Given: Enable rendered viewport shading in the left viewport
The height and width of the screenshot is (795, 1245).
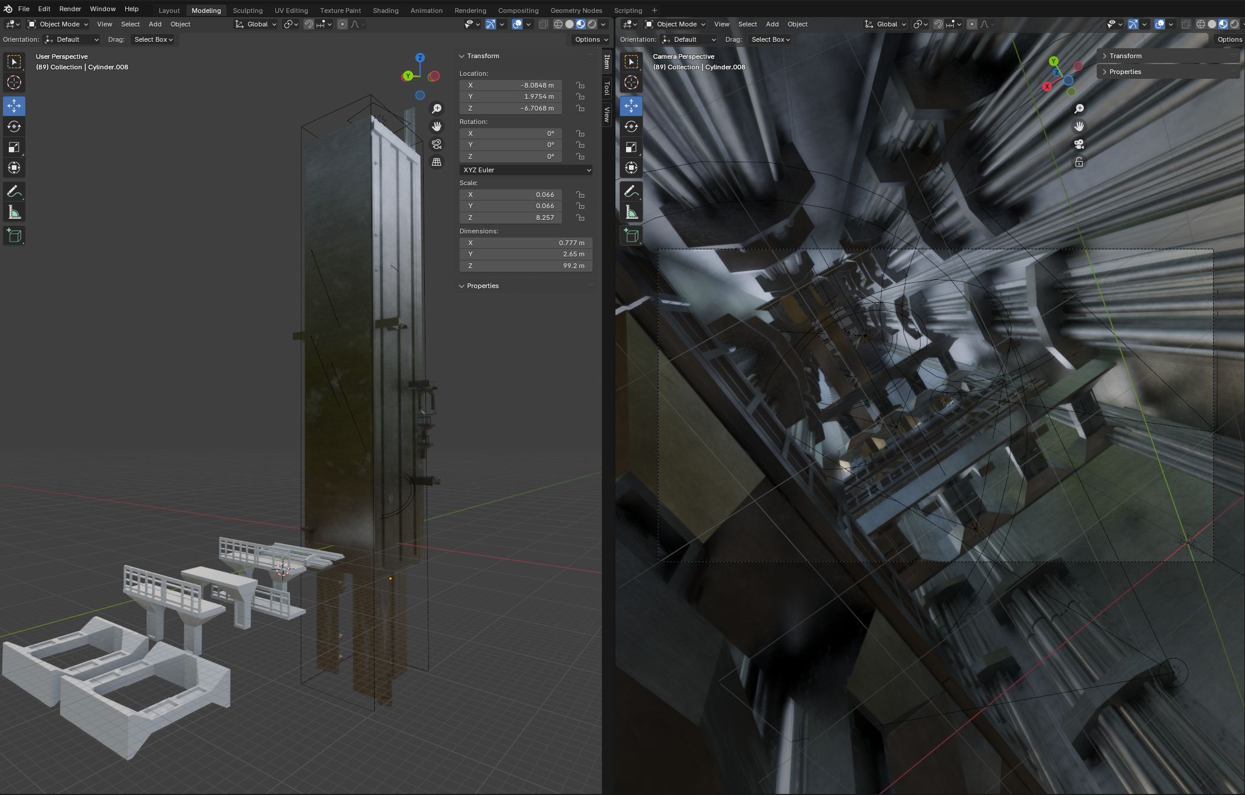Looking at the screenshot, I should pyautogui.click(x=592, y=24).
